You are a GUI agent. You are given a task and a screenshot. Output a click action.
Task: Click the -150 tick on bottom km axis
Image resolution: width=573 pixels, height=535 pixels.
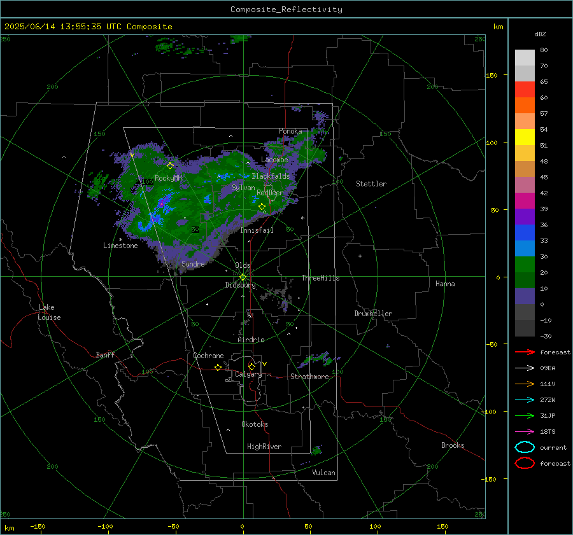click(38, 526)
